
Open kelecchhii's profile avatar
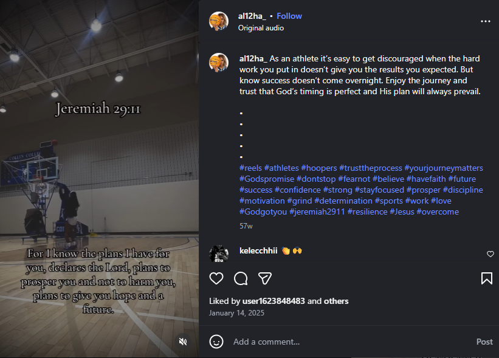219,254
